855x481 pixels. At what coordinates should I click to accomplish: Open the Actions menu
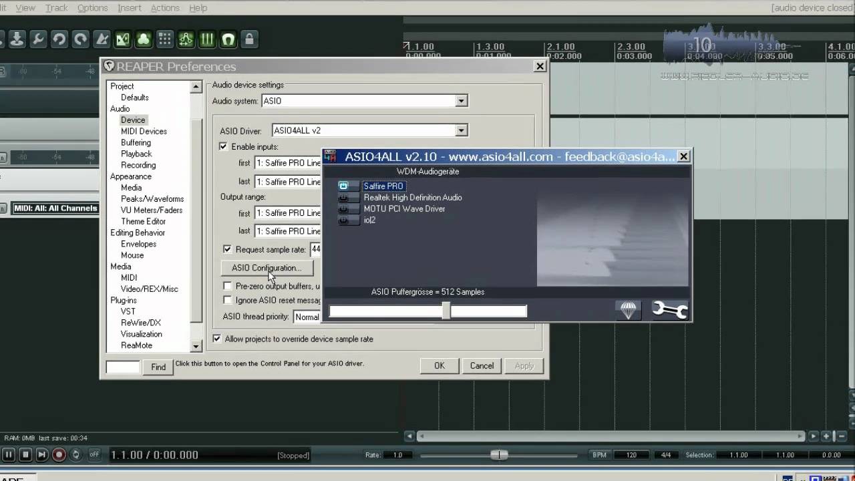coord(165,8)
